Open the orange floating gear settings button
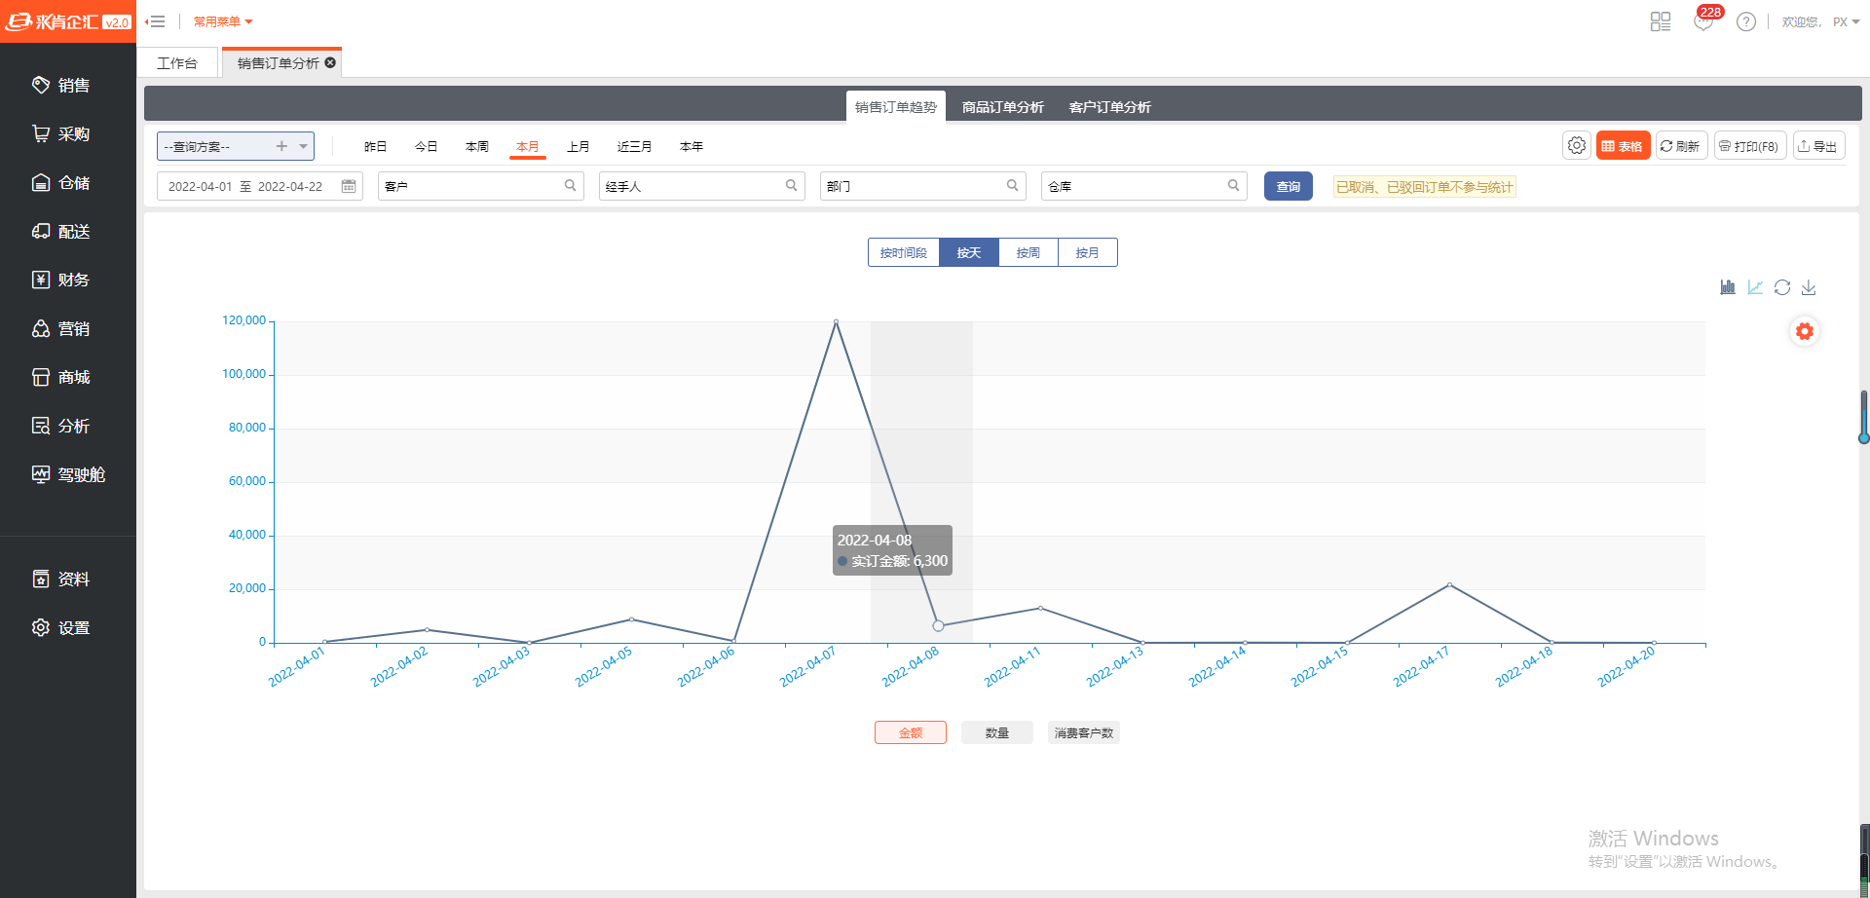Viewport: 1870px width, 898px height. [1805, 331]
